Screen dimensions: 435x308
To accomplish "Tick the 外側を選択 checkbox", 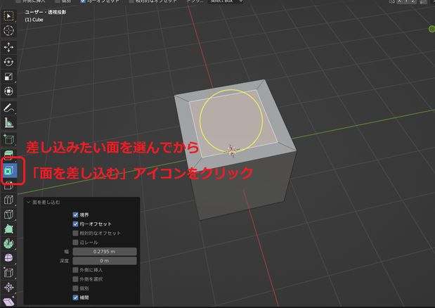I will 75,279.
